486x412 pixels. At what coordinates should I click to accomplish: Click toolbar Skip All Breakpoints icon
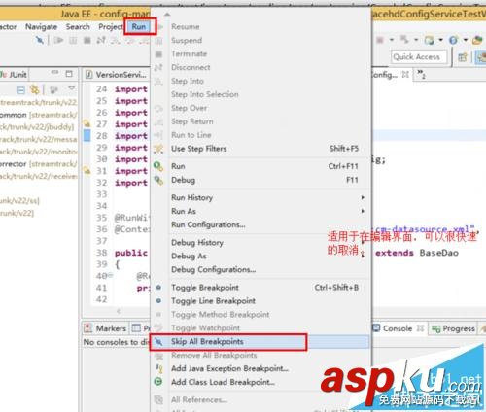pos(40,40)
